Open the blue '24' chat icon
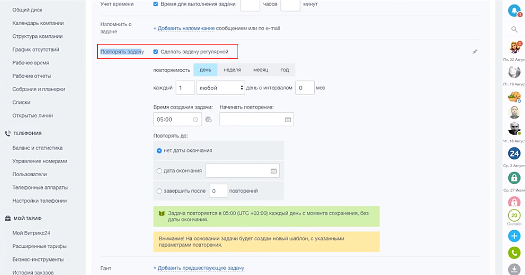This screenshot has width=525, height=275. pyautogui.click(x=514, y=154)
